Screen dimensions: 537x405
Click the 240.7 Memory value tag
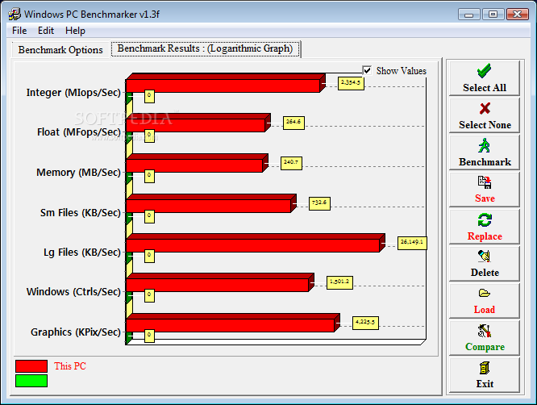(291, 163)
